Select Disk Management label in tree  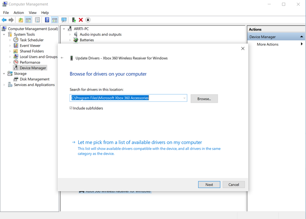coord(35,79)
